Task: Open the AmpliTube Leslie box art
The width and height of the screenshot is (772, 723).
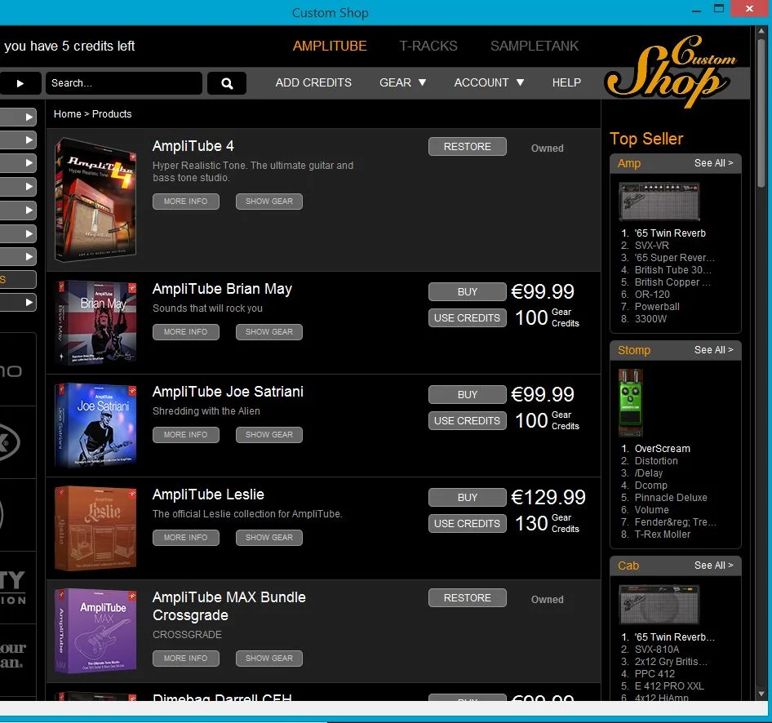Action: tap(95, 528)
